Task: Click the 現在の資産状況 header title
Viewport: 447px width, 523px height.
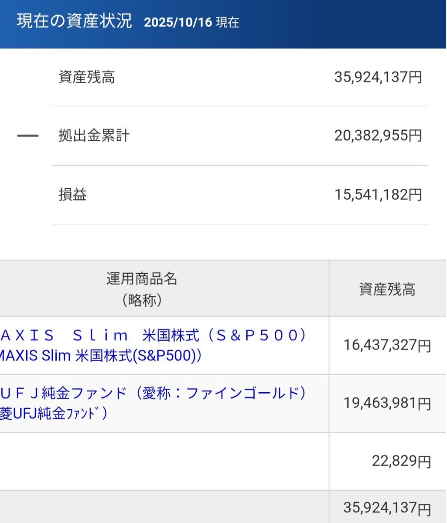Action: click(74, 21)
